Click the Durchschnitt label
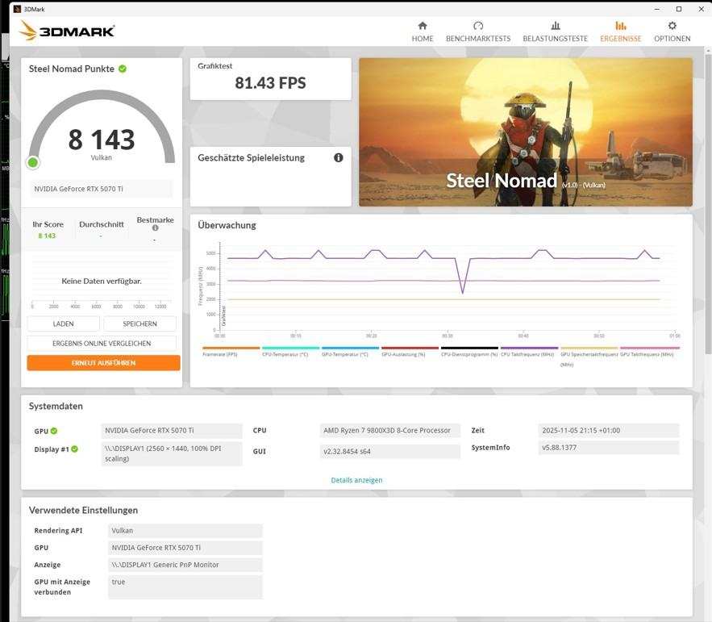The width and height of the screenshot is (712, 622). (x=102, y=224)
